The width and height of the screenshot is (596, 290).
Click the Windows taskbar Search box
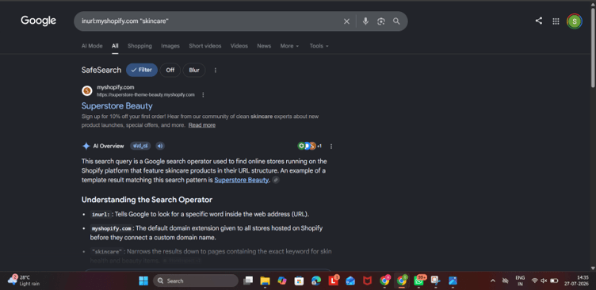pos(196,280)
